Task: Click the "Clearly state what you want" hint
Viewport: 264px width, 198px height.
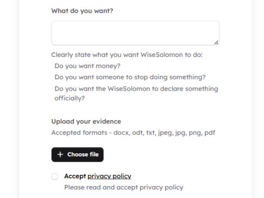Action: (127, 55)
